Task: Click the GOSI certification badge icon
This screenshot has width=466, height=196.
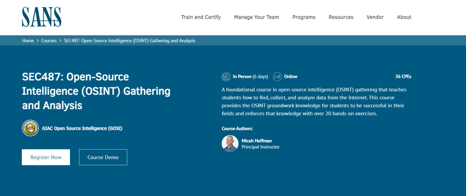Action: click(30, 128)
